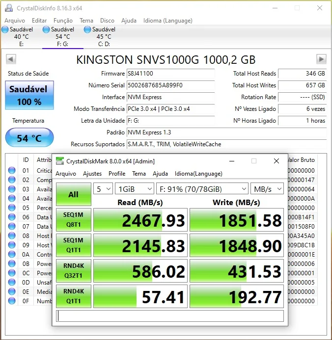The height and width of the screenshot is (340, 332).
Task: Click the ID column header
Action: (x=26, y=160)
